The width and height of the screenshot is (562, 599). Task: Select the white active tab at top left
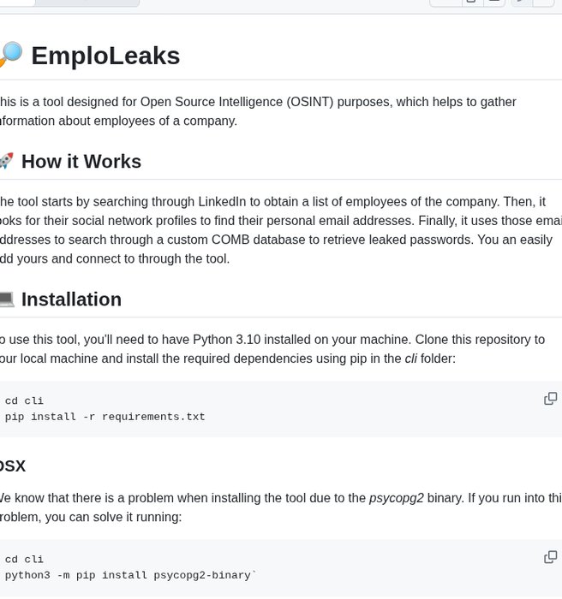pos(17,3)
